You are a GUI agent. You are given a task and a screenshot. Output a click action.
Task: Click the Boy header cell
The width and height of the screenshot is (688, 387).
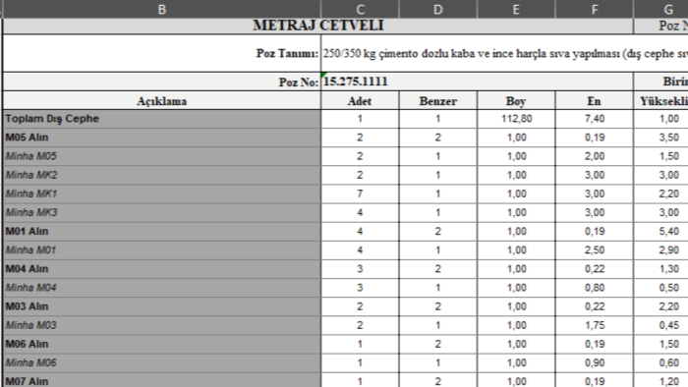pyautogui.click(x=516, y=101)
